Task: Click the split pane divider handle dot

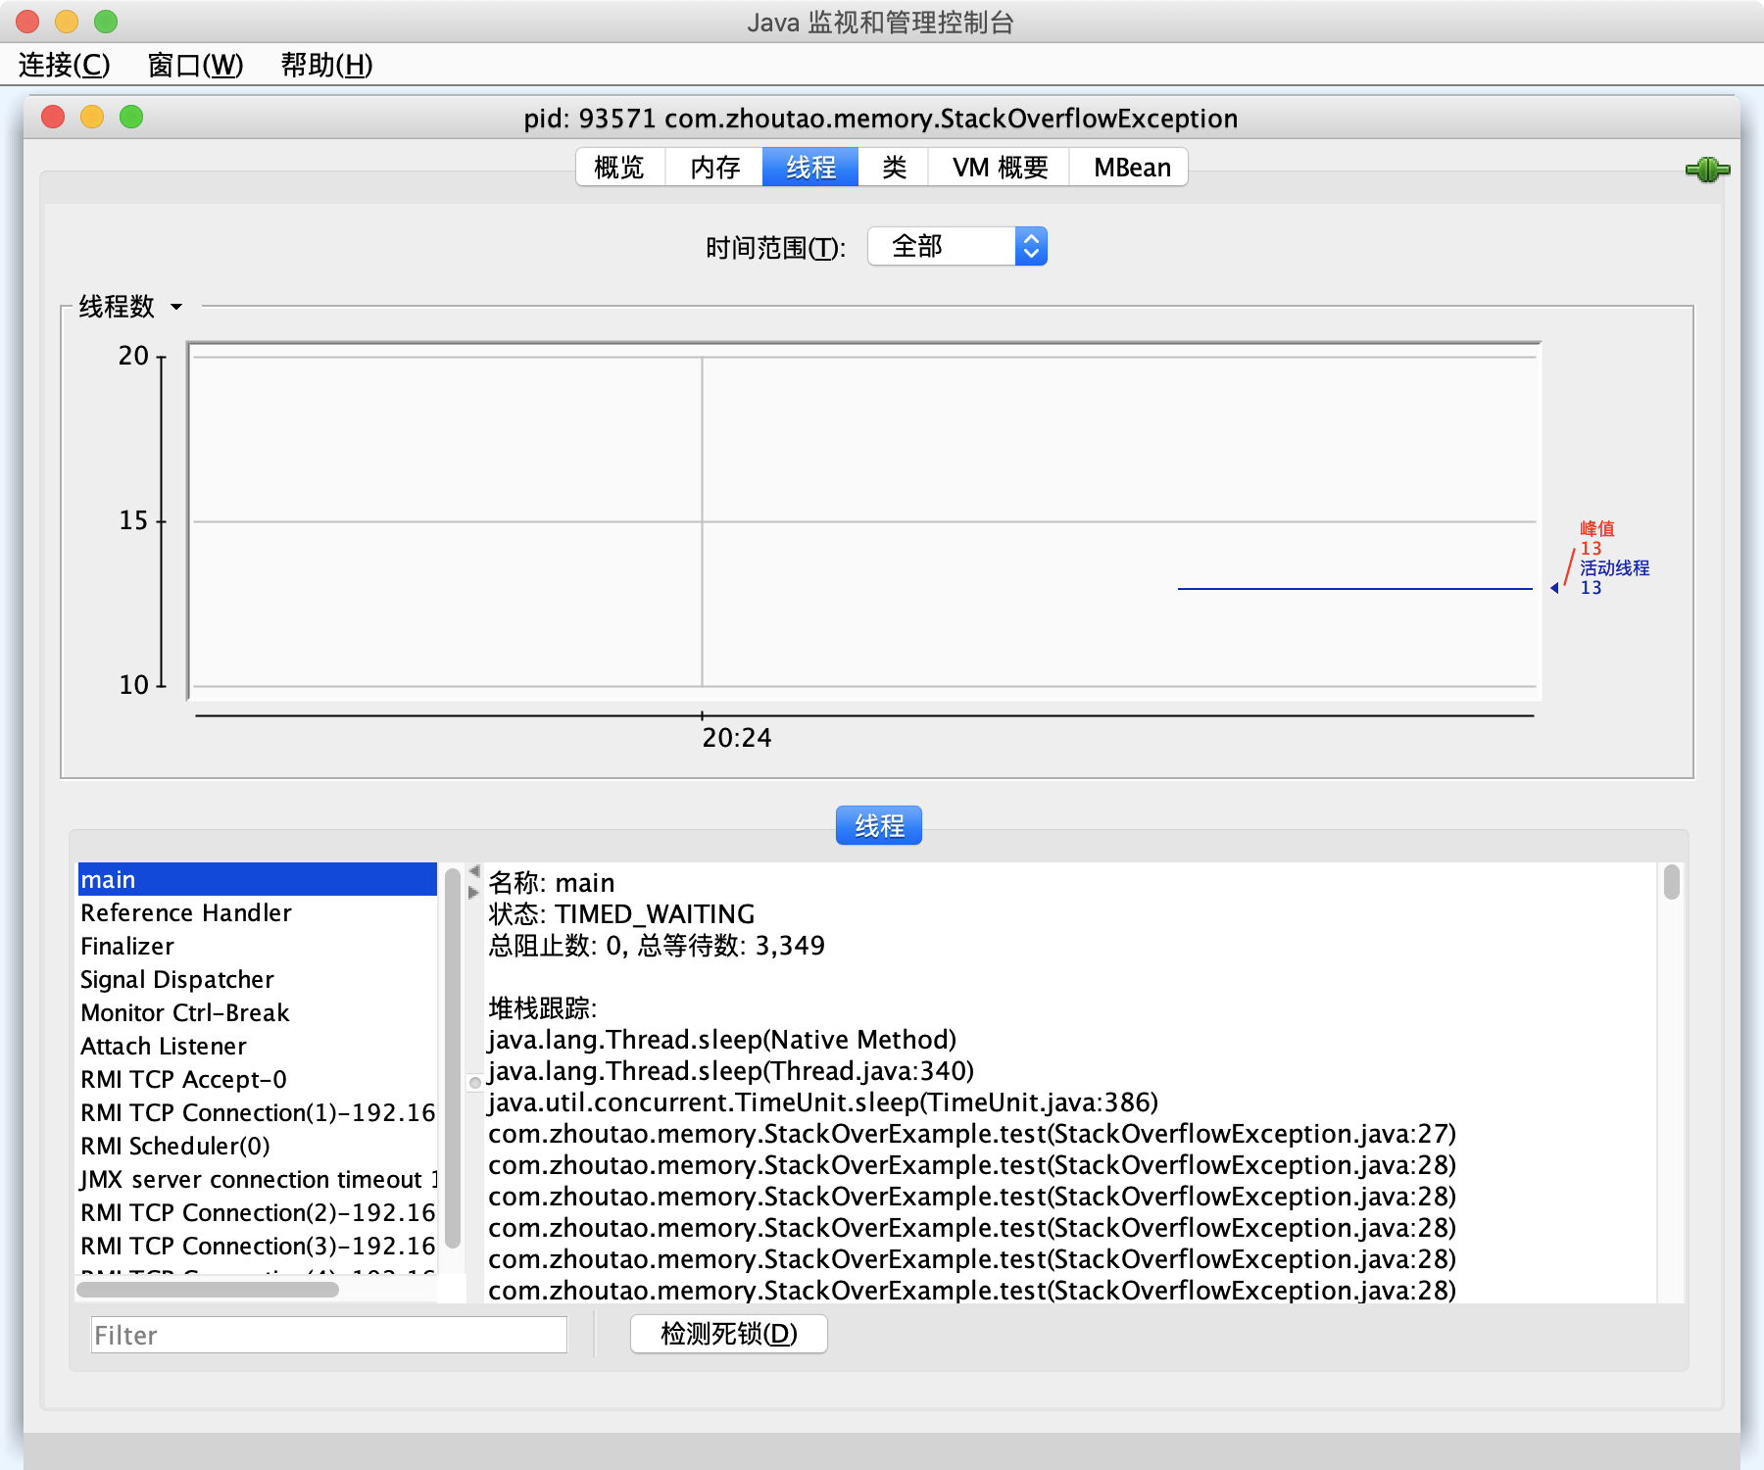Action: click(475, 1083)
